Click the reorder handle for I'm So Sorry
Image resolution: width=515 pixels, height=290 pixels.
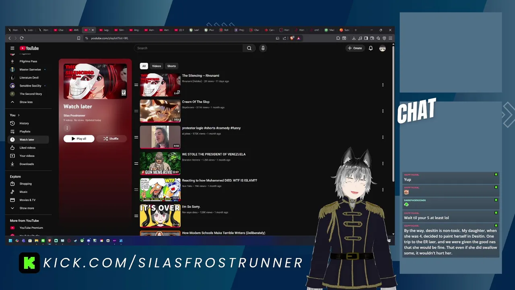pos(136,216)
